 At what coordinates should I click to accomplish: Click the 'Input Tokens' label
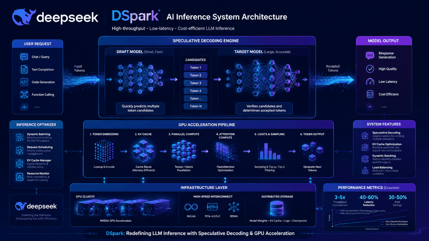79,68
